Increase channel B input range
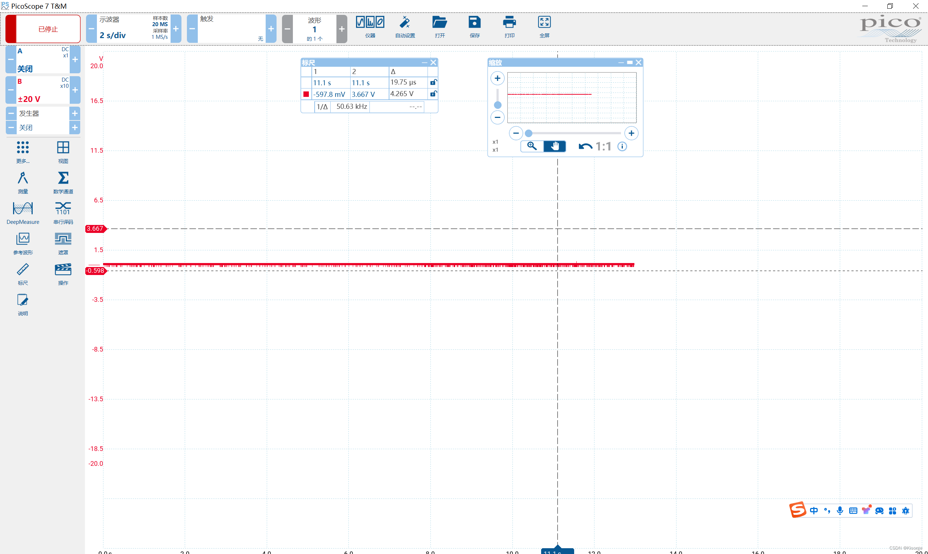 coord(75,90)
